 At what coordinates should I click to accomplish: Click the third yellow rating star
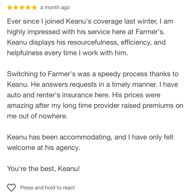(x=22, y=7)
